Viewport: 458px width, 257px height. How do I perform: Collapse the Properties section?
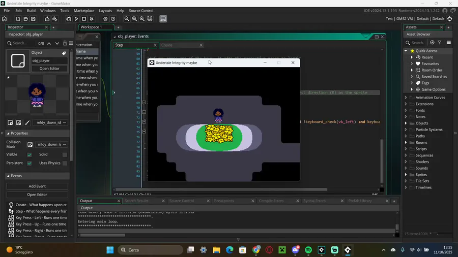8,133
